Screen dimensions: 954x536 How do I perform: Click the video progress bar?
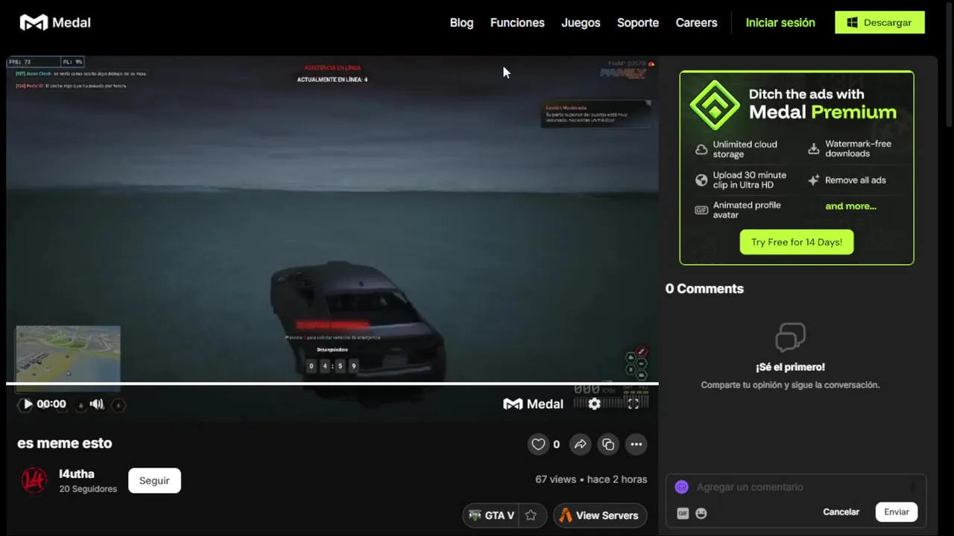(x=332, y=384)
